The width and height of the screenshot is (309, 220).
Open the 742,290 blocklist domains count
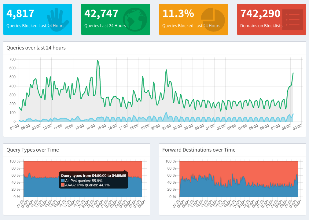point(260,14)
